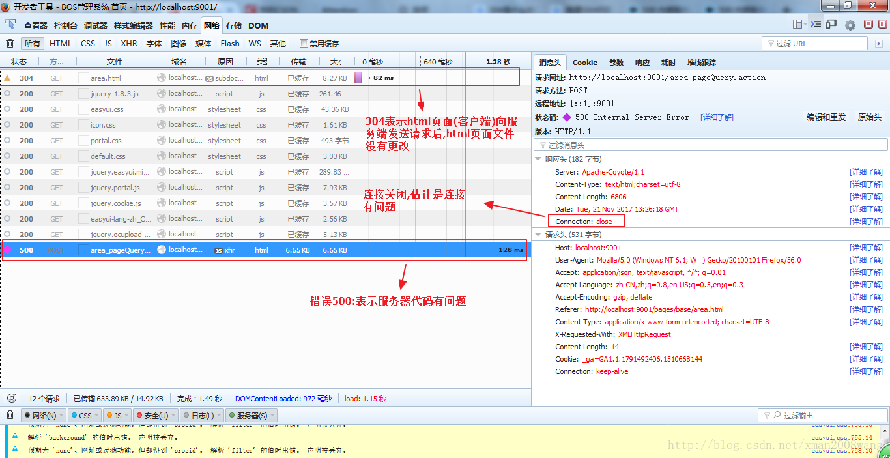Open dropdown arrow of Logging console filter

(219, 416)
